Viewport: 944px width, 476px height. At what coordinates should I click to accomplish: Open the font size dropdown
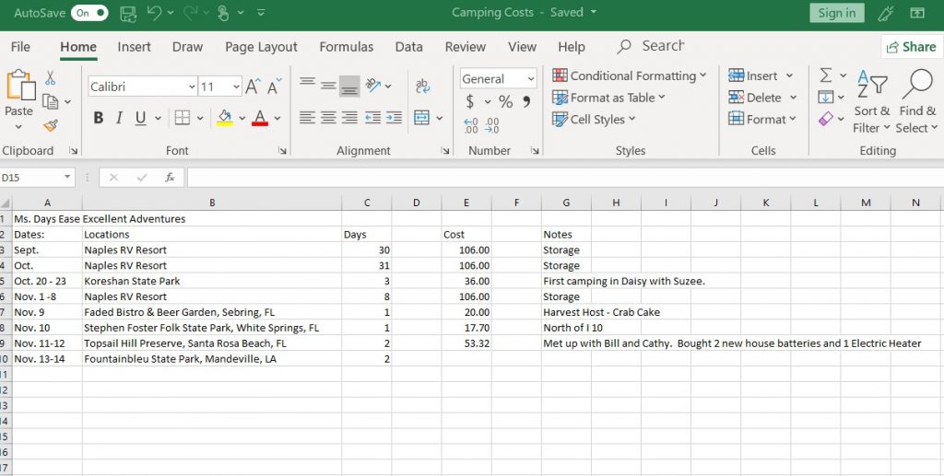point(237,87)
